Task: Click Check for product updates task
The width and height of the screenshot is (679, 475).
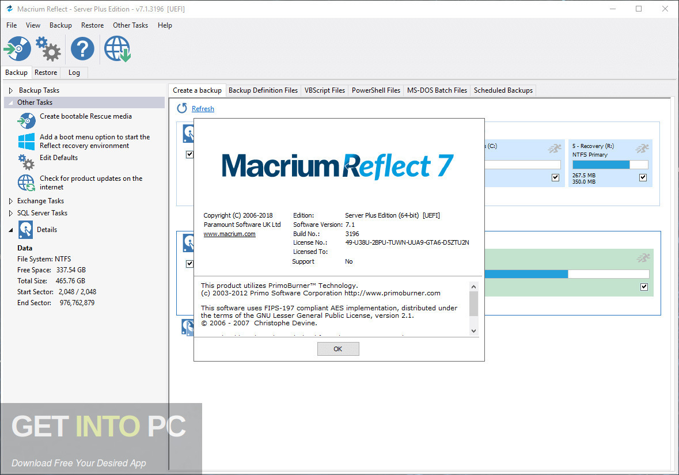Action: coord(91,183)
